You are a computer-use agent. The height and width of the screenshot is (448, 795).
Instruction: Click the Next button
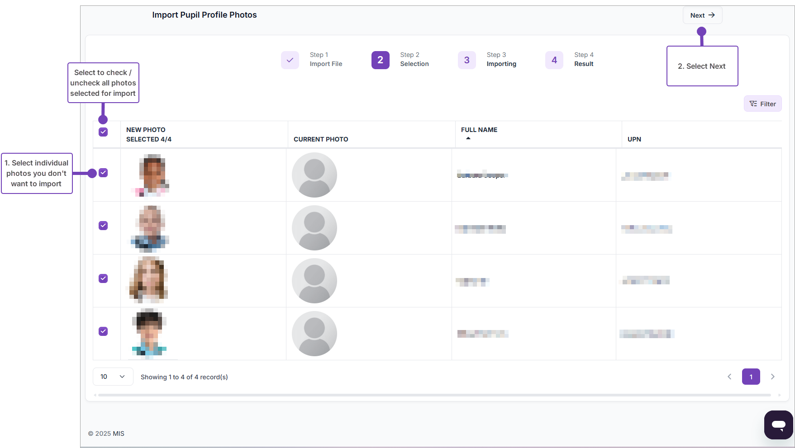702,15
